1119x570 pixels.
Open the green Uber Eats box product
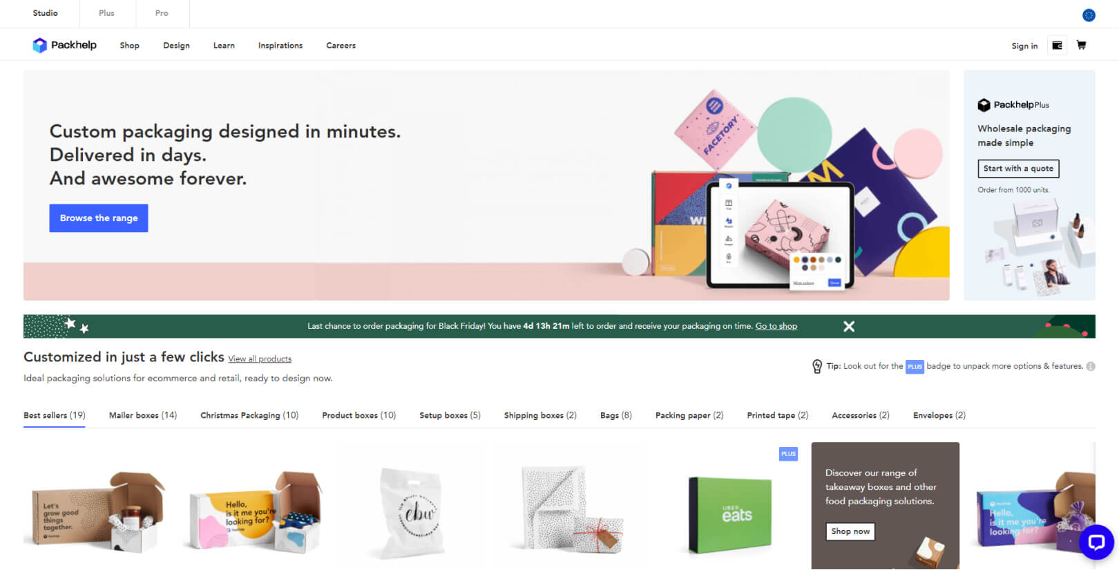coord(730,515)
